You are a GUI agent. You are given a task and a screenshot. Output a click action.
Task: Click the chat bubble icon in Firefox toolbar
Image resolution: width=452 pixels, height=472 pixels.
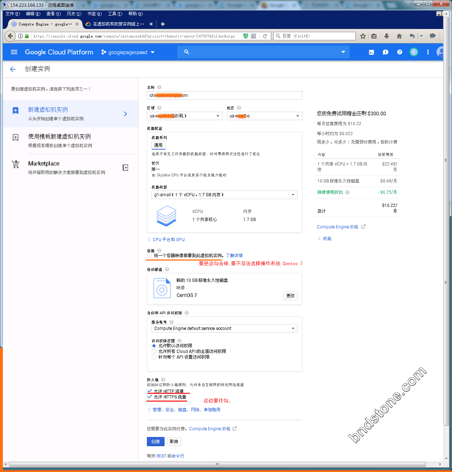[433, 36]
